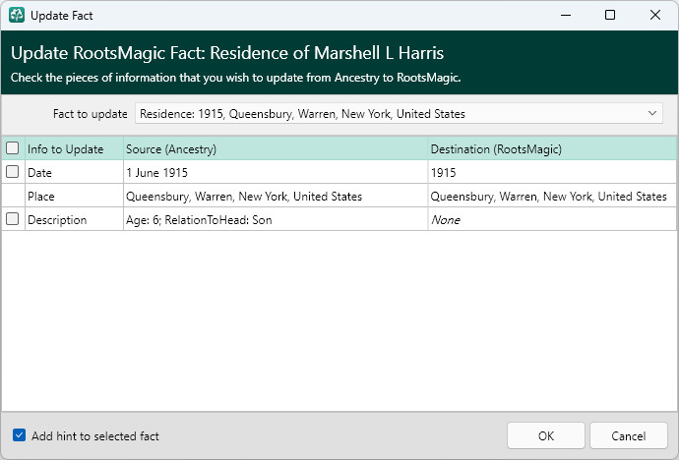679x460 pixels.
Task: Select the destination 'None' description cell
Action: click(552, 219)
